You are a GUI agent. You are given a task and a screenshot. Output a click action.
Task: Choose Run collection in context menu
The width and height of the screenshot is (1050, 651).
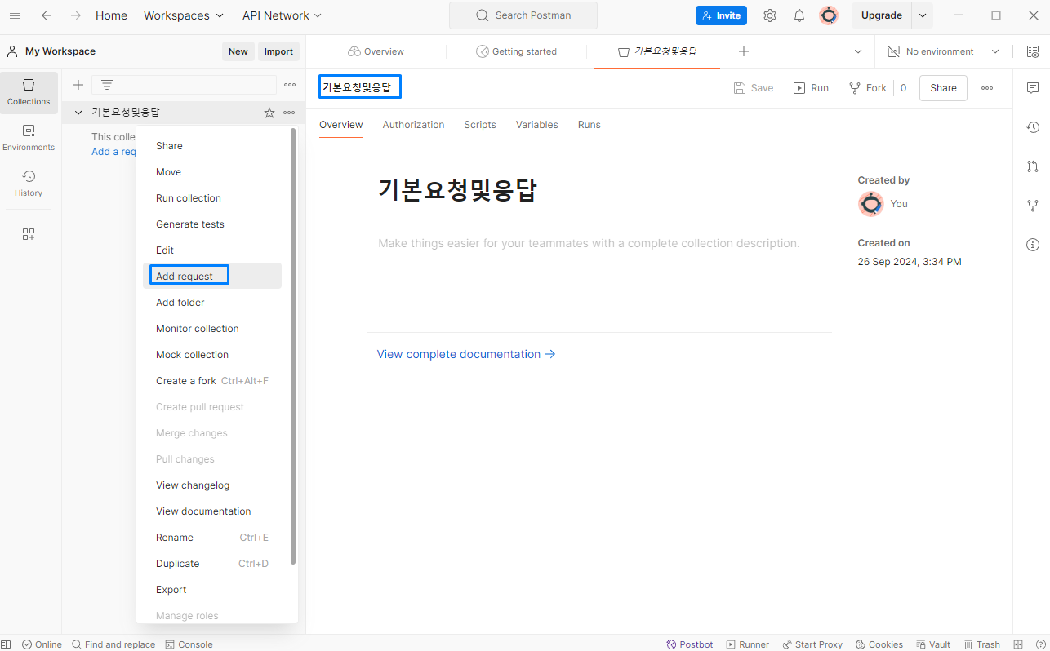[212, 197]
